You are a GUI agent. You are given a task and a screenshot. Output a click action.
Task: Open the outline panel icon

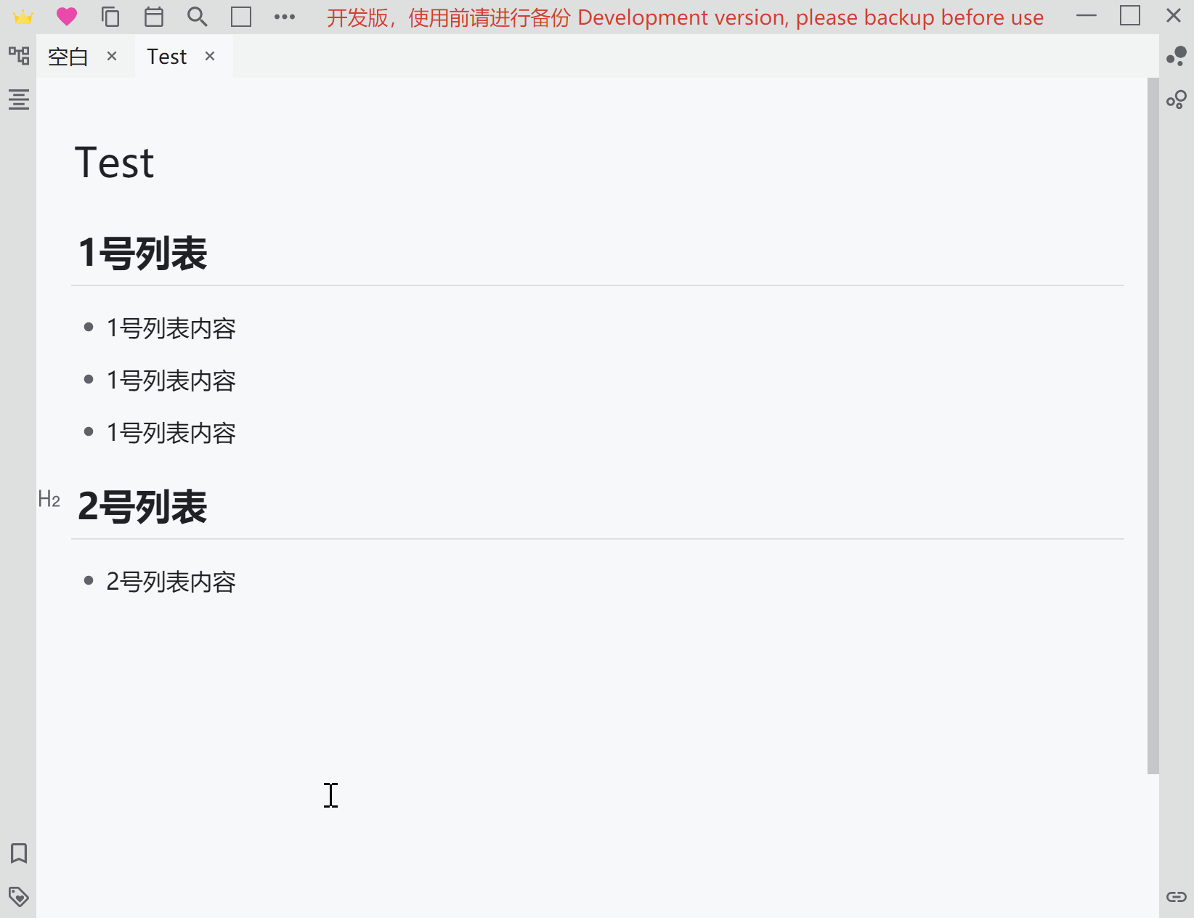(19, 99)
